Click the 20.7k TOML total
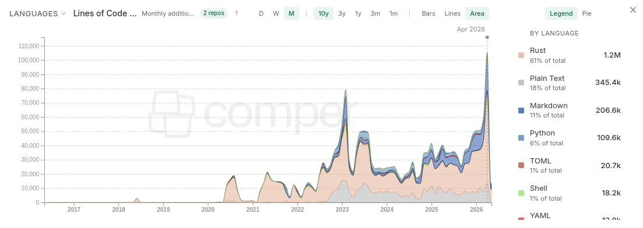The height and width of the screenshot is (228, 643). (x=610, y=165)
